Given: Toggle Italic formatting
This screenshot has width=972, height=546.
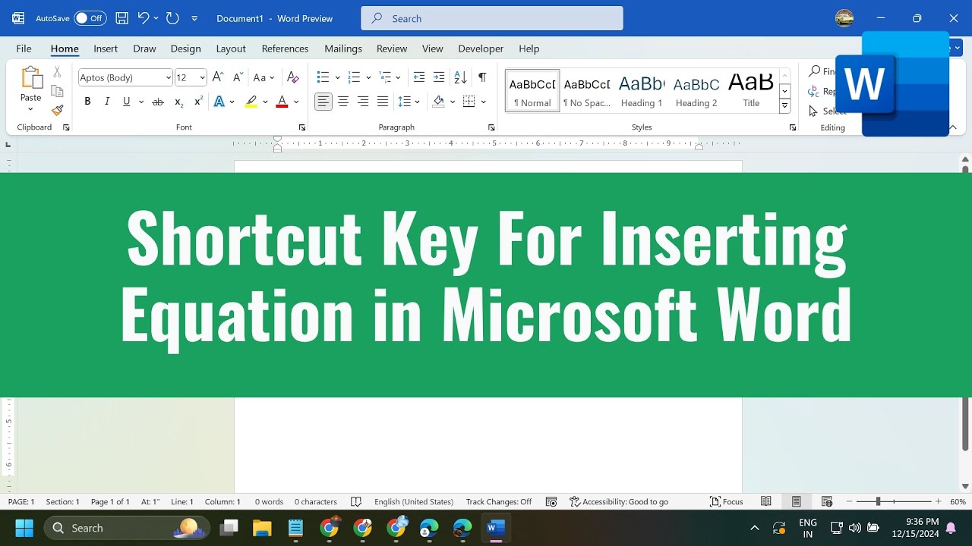Looking at the screenshot, I should [x=107, y=102].
